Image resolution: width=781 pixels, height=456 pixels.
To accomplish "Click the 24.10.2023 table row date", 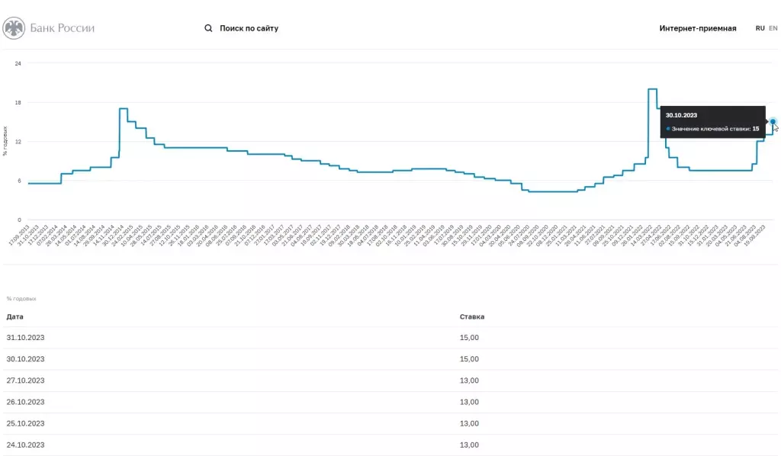I will [25, 445].
